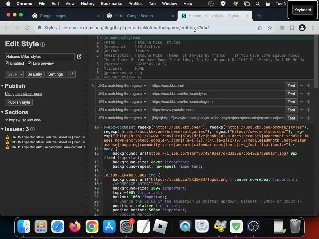Open rule type dropdown for the google regexp
Screen dimensions: 319x239
point(122,118)
